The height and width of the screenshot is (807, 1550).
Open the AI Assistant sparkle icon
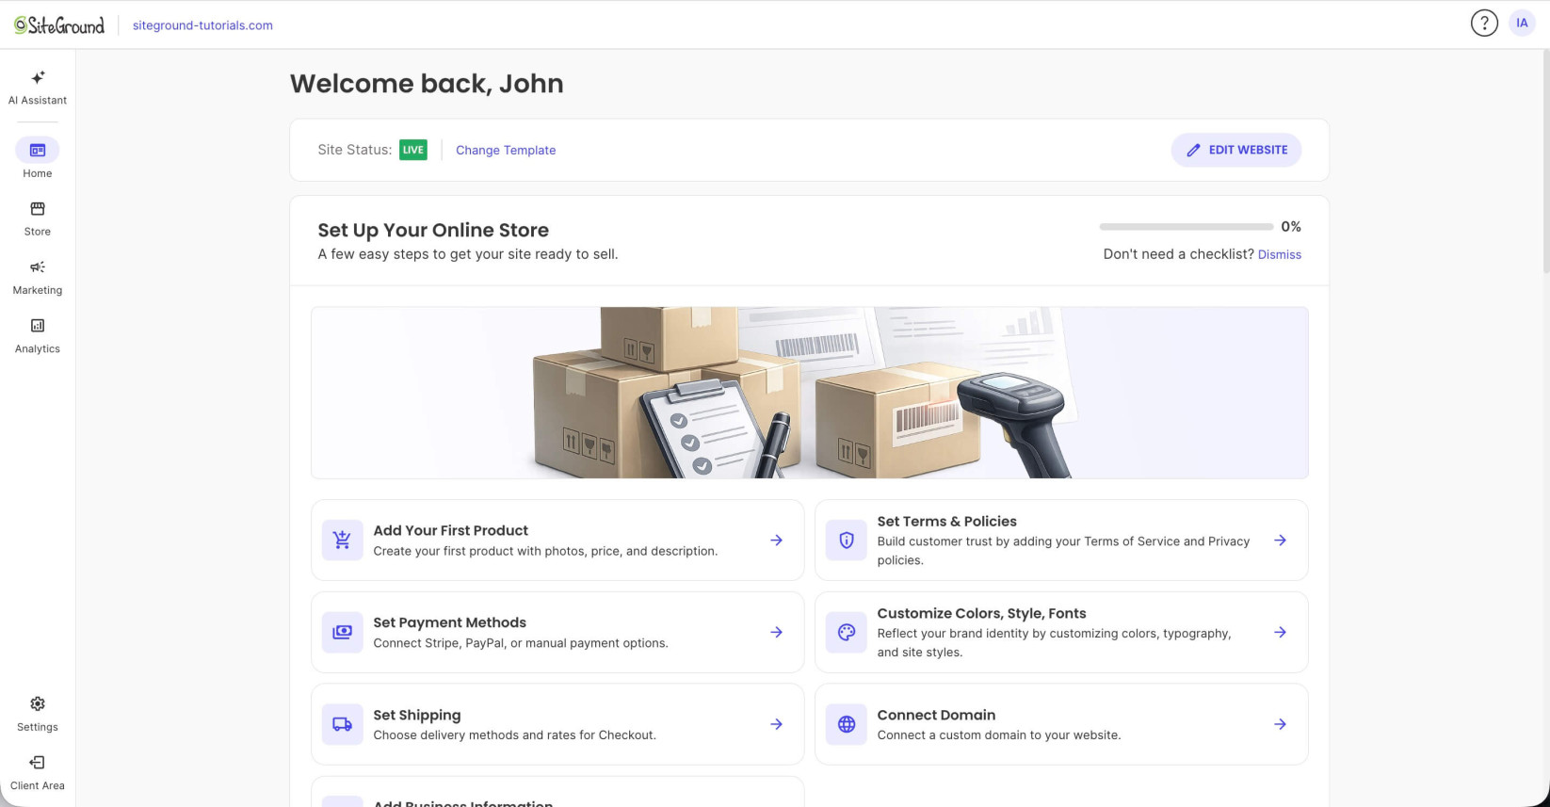[x=38, y=77]
